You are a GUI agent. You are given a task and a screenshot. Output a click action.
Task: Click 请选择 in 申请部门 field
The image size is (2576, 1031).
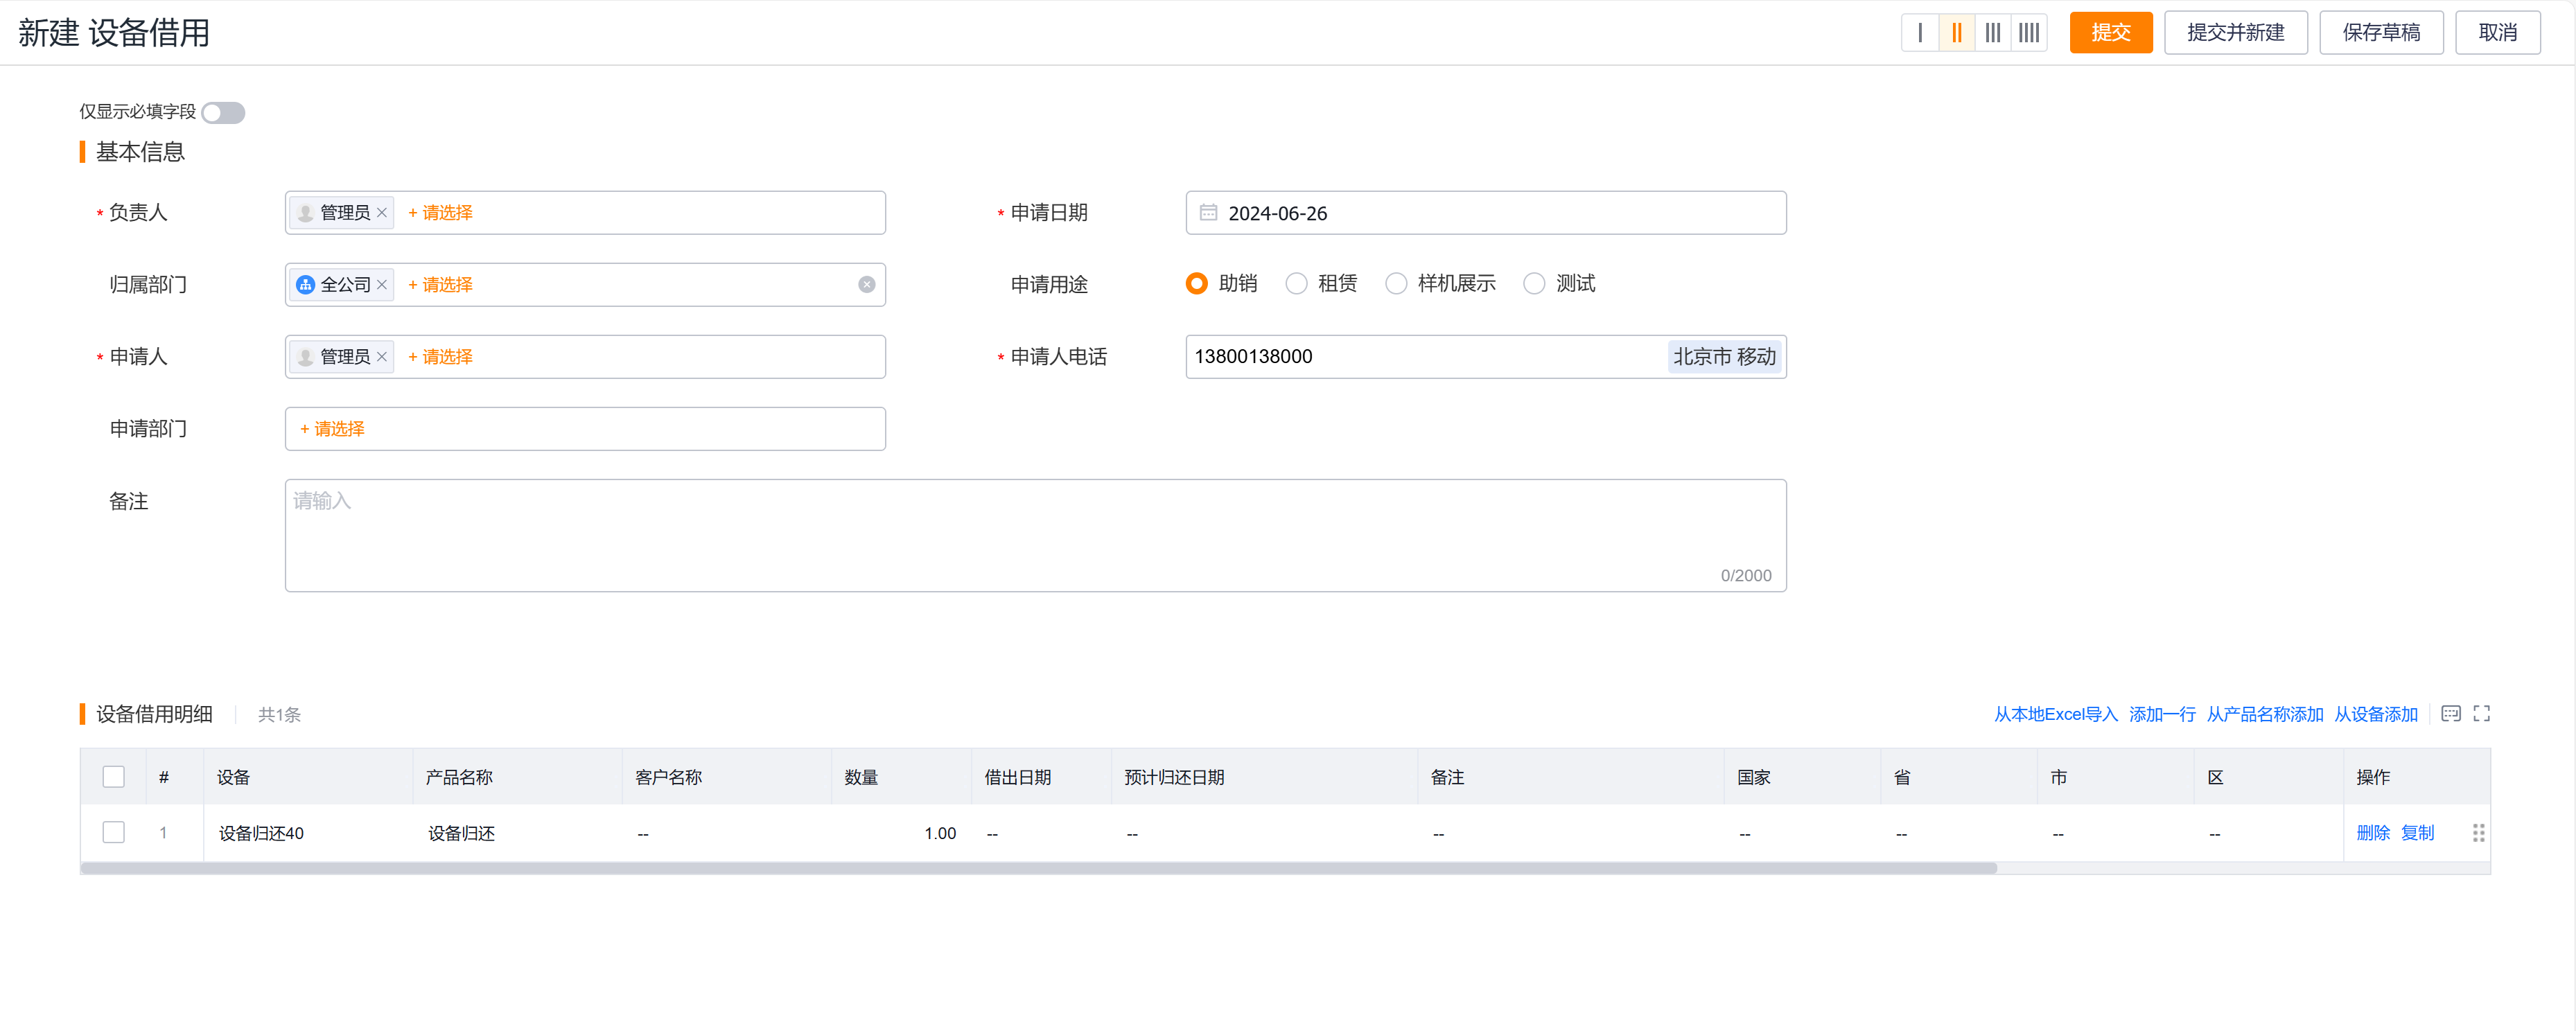click(x=332, y=429)
